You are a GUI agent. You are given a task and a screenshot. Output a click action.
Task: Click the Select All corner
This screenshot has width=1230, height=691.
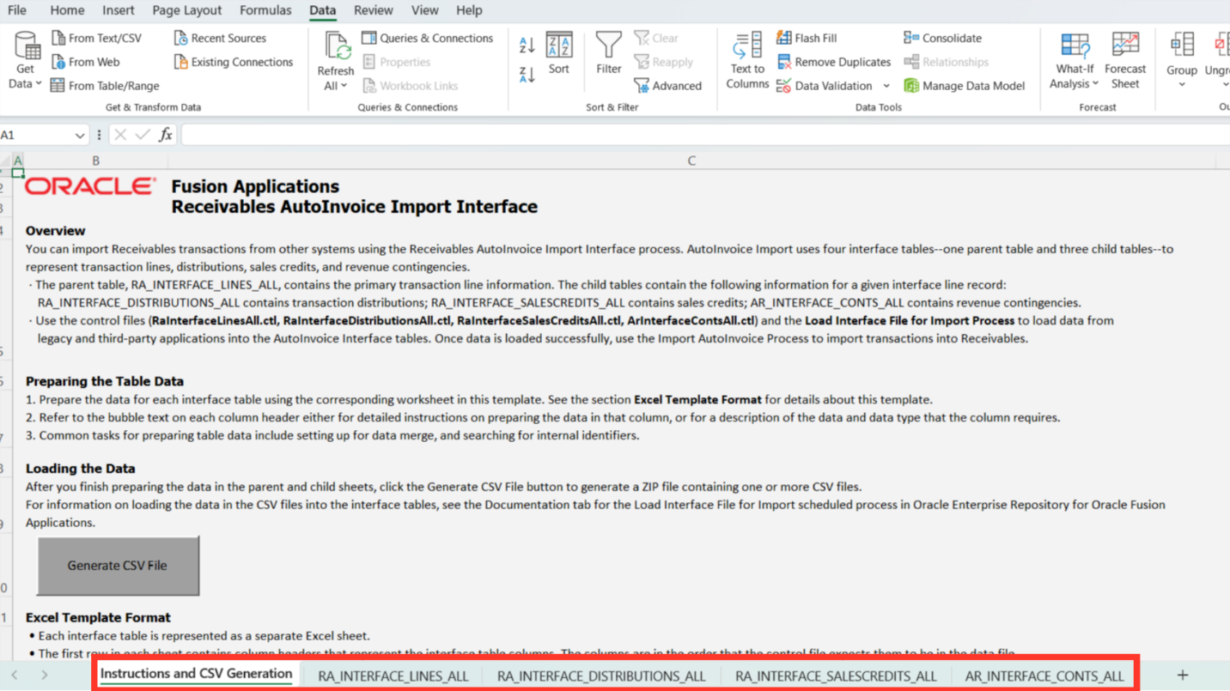[x=5, y=161]
